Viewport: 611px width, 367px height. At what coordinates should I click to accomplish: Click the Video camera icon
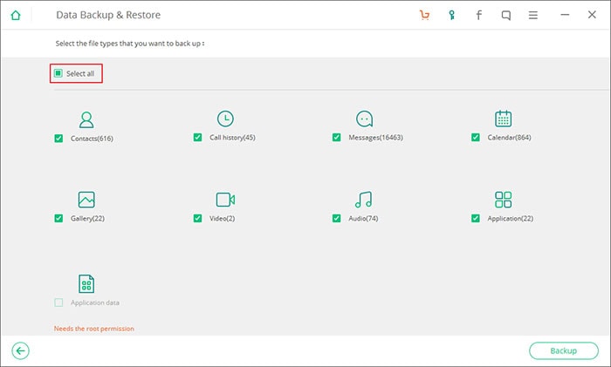click(x=225, y=200)
